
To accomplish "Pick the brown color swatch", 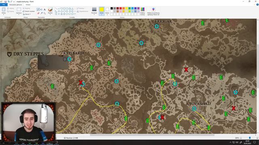I will click(x=118, y=11).
